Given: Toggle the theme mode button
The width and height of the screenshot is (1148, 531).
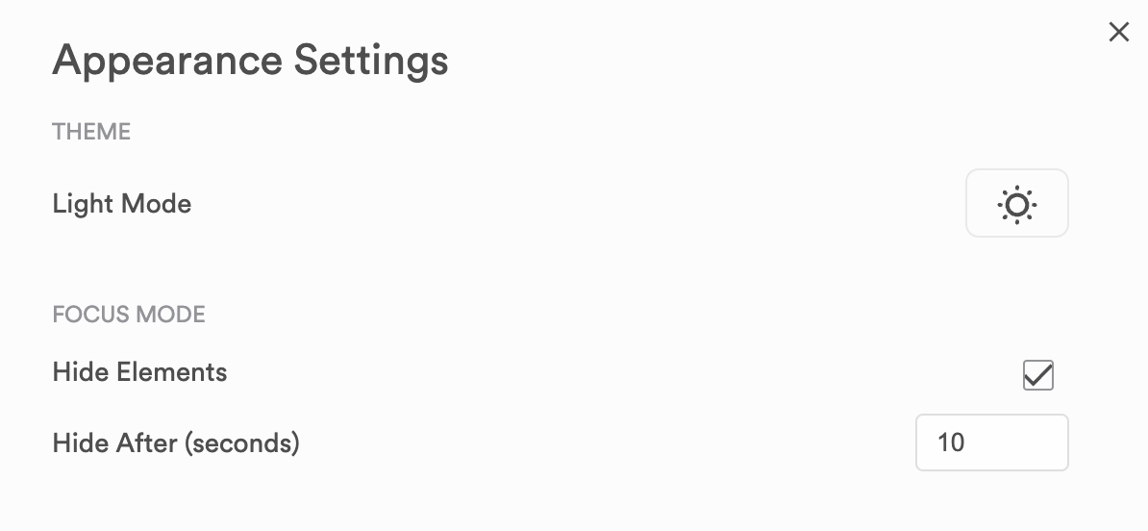Looking at the screenshot, I should point(1016,204).
